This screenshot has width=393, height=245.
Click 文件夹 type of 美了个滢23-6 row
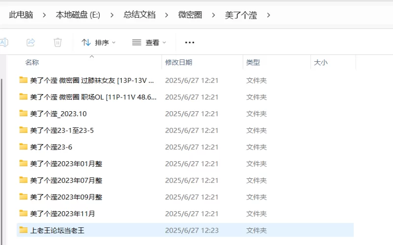pos(256,147)
